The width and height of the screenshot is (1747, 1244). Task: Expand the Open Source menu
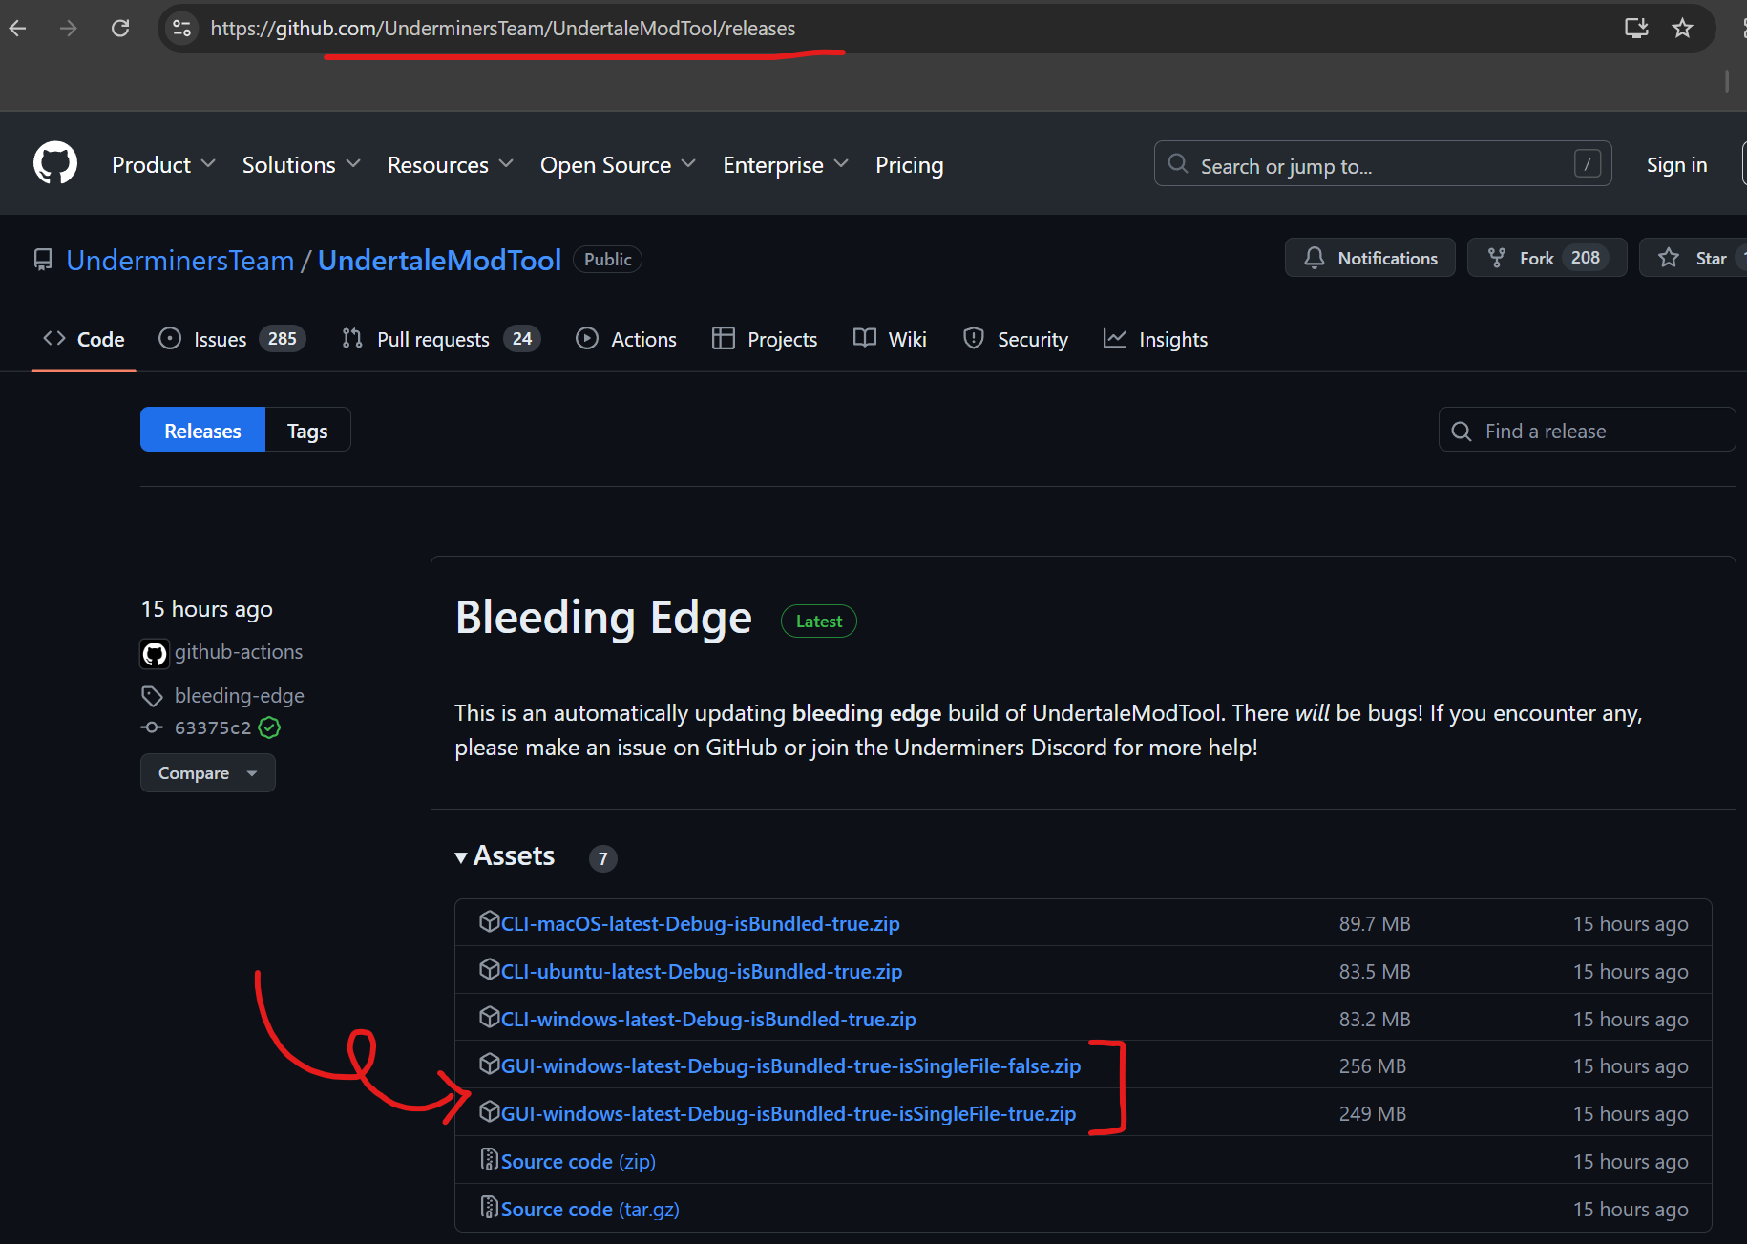click(x=618, y=165)
